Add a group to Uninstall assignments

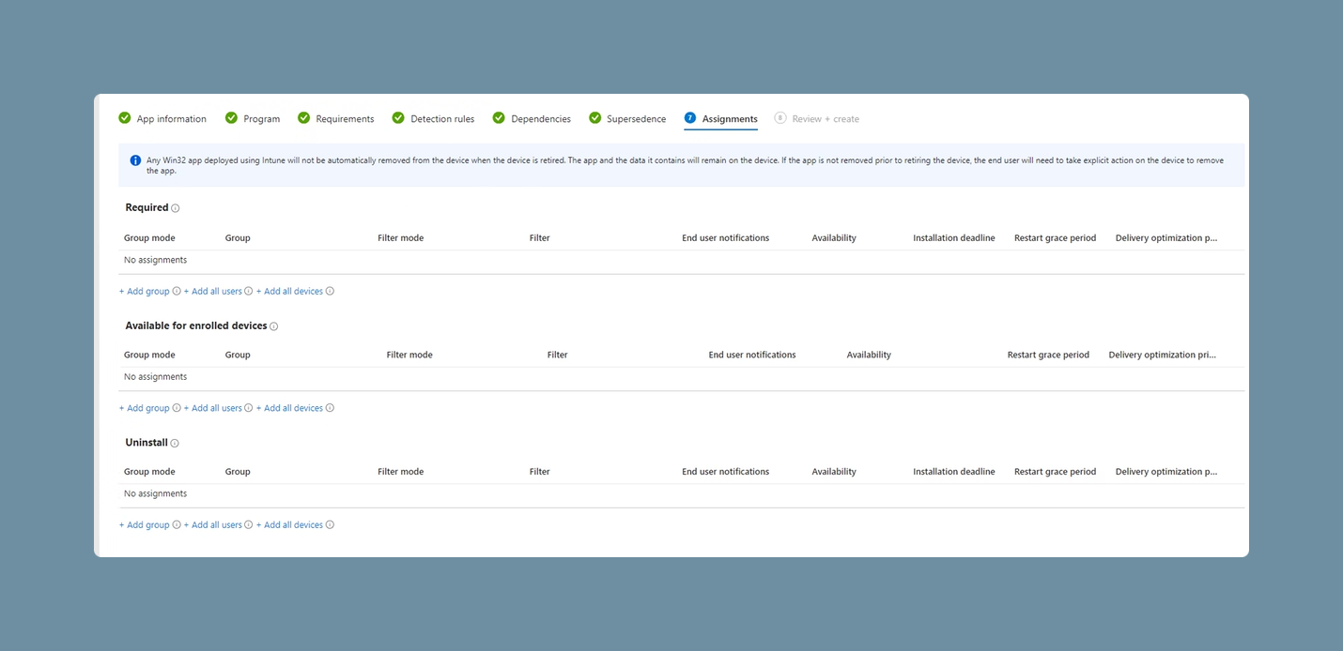pyautogui.click(x=145, y=525)
